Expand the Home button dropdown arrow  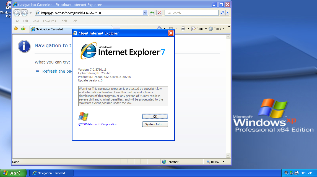click(x=165, y=28)
